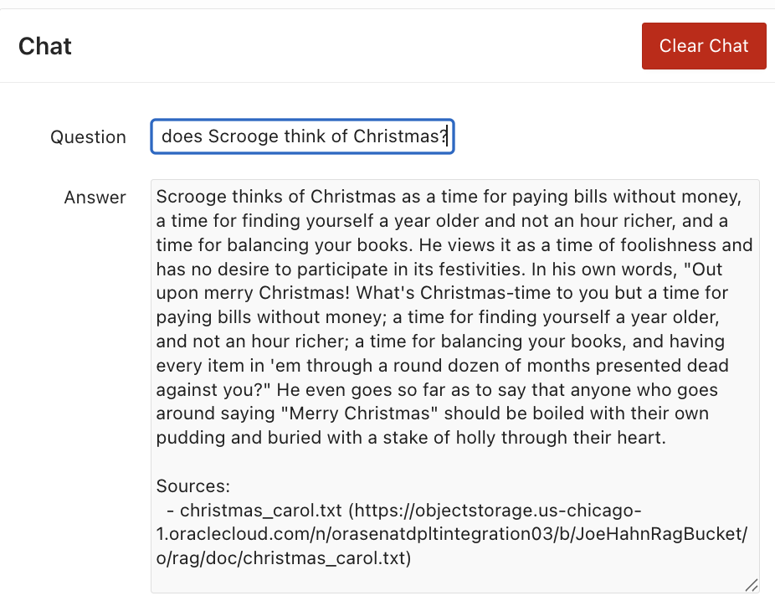Click the blank line above "Sources:"

pyautogui.click(x=335, y=463)
